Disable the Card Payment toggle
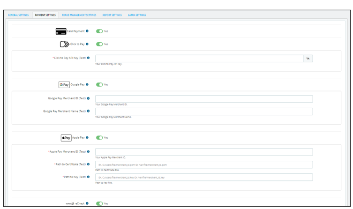The width and height of the screenshot is (353, 209). pyautogui.click(x=99, y=31)
